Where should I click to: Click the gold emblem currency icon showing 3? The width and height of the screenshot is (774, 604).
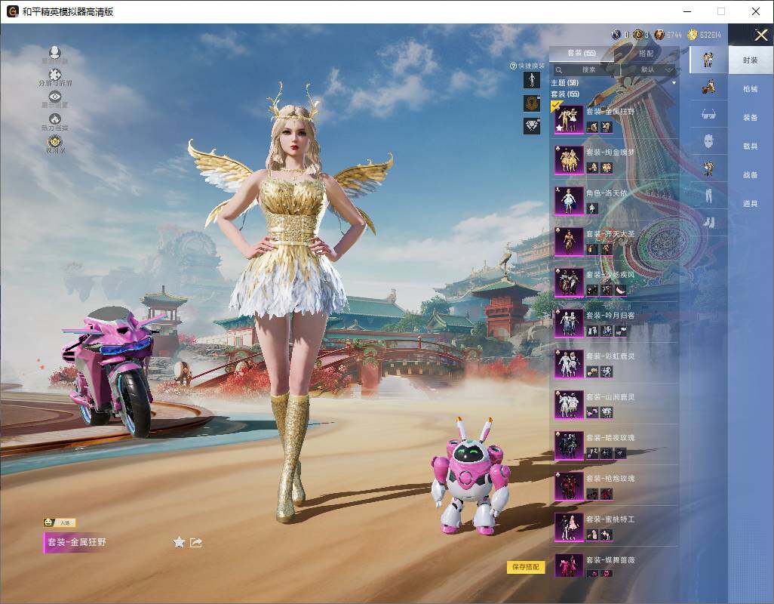(x=637, y=35)
